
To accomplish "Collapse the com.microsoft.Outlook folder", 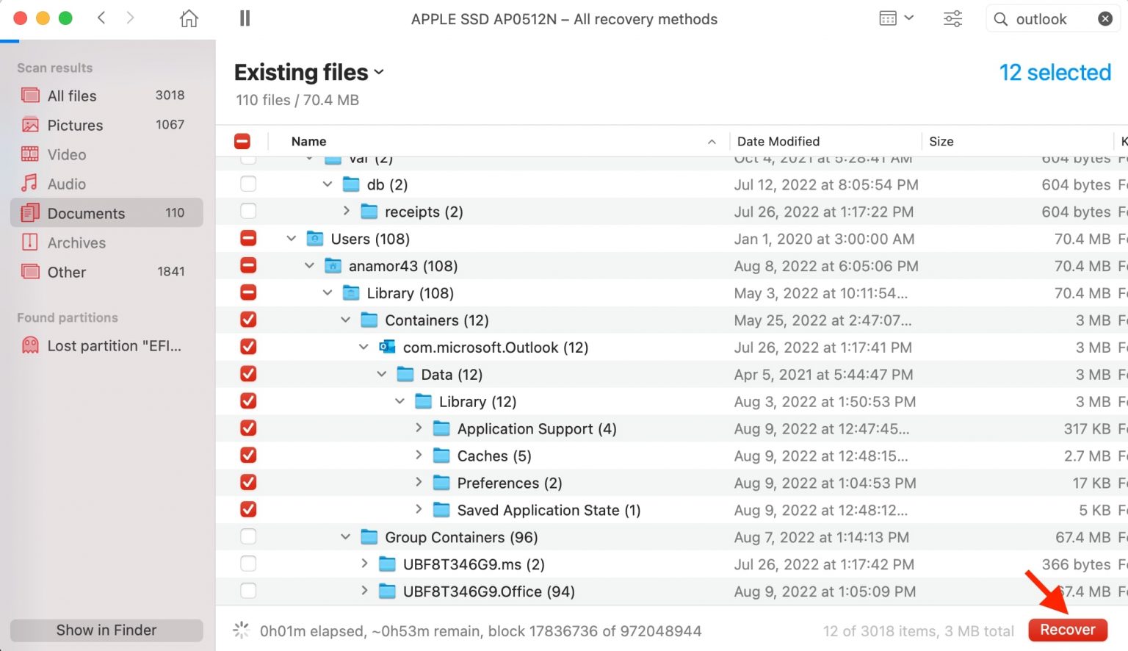I will [364, 347].
